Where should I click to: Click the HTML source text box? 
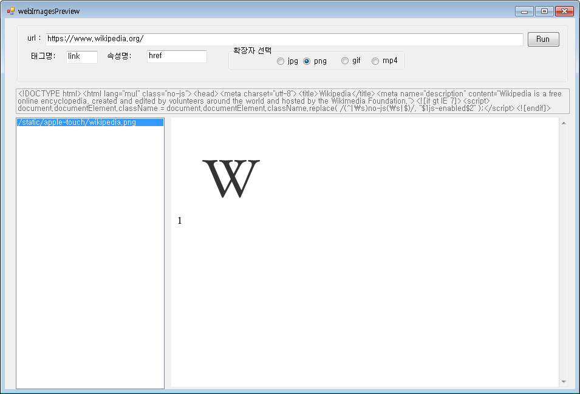(292, 101)
